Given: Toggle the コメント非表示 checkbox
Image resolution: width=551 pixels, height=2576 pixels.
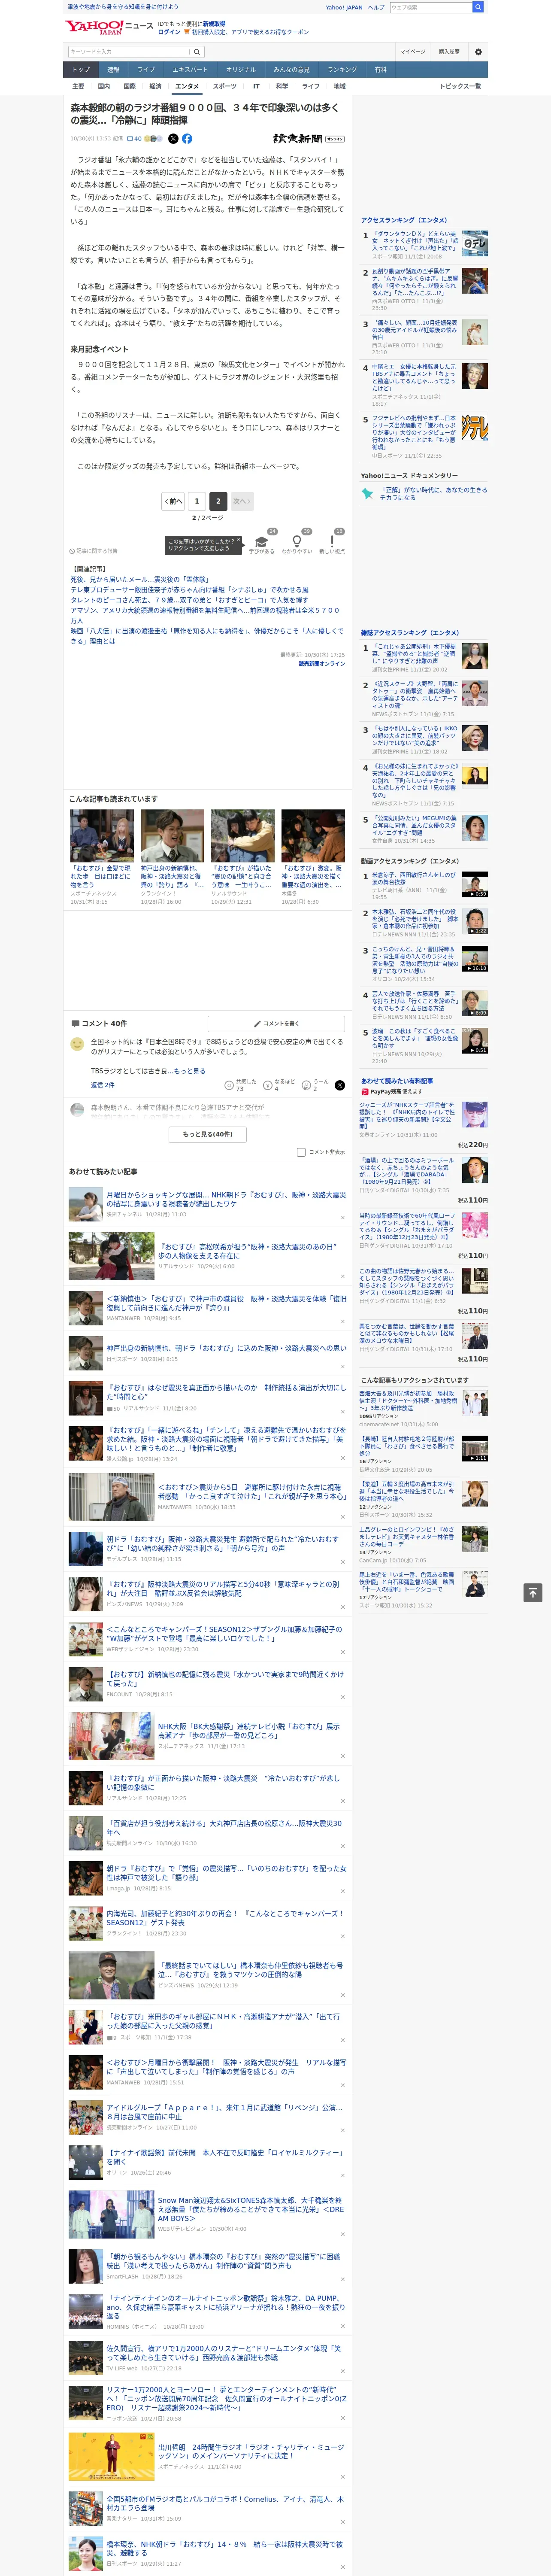Looking at the screenshot, I should pos(301,1152).
